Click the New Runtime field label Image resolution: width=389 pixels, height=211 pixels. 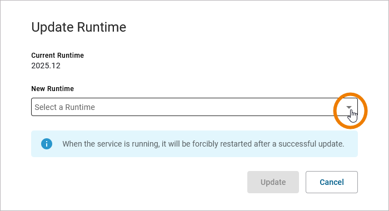coord(53,89)
